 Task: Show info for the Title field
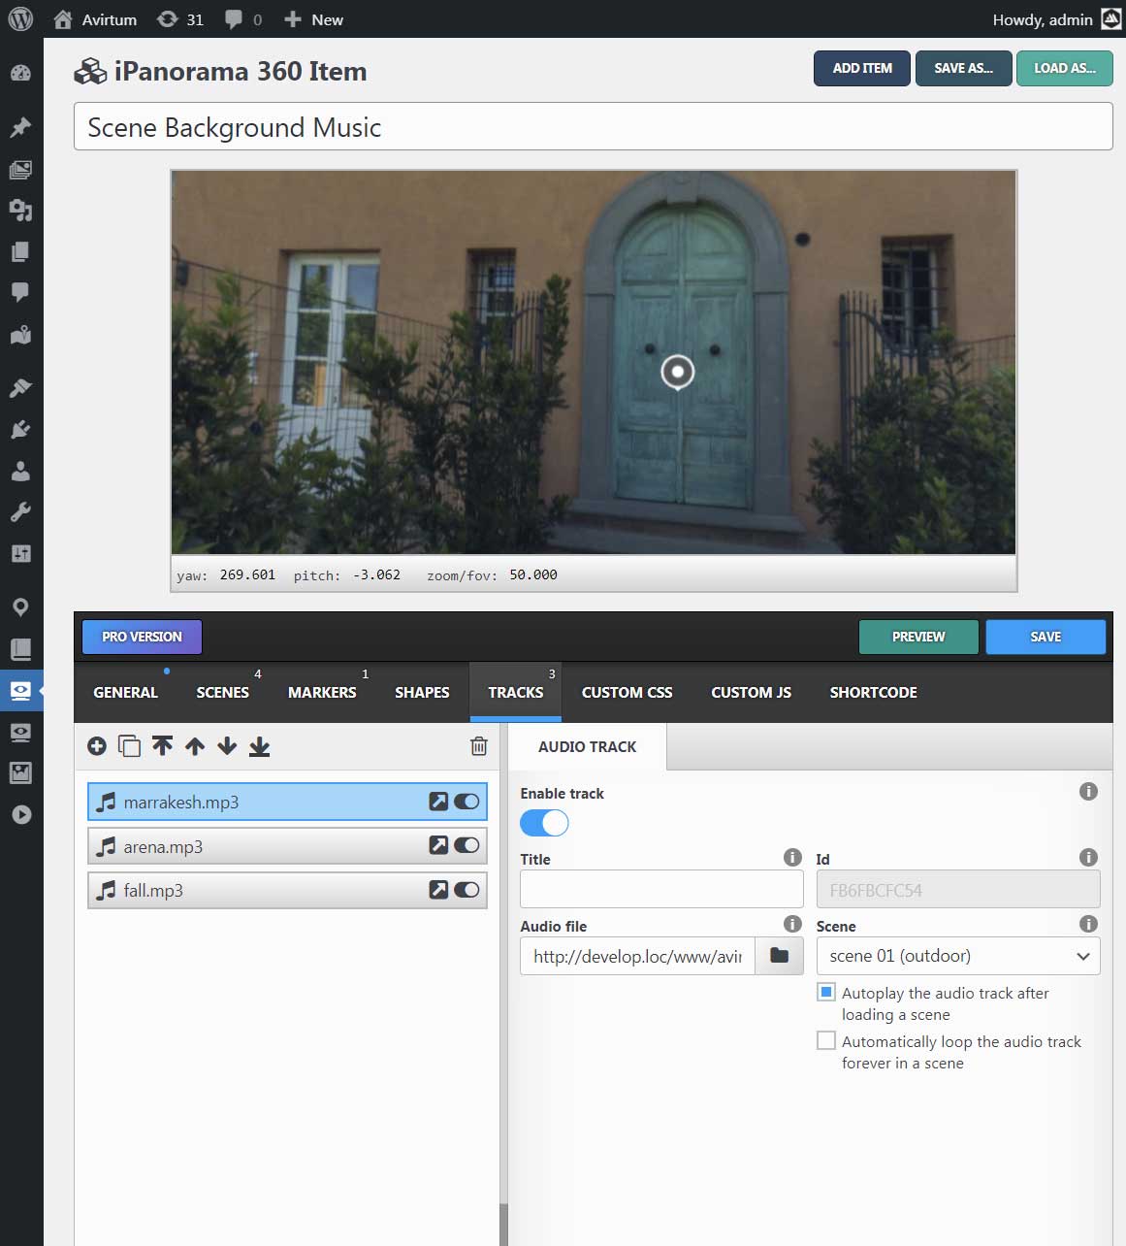point(792,857)
